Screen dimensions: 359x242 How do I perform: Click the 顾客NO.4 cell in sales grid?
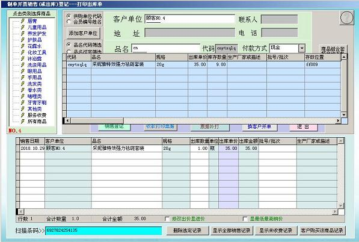click(68, 149)
